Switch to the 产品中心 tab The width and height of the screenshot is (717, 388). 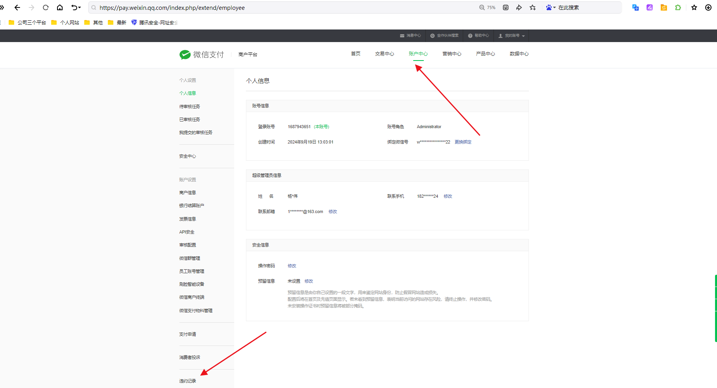[486, 54]
